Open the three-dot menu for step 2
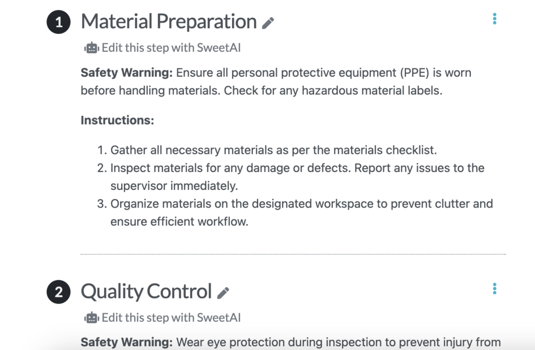 [x=494, y=288]
